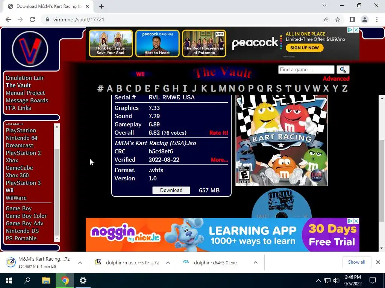
Task: Click the Find a game search field
Action: [306, 69]
